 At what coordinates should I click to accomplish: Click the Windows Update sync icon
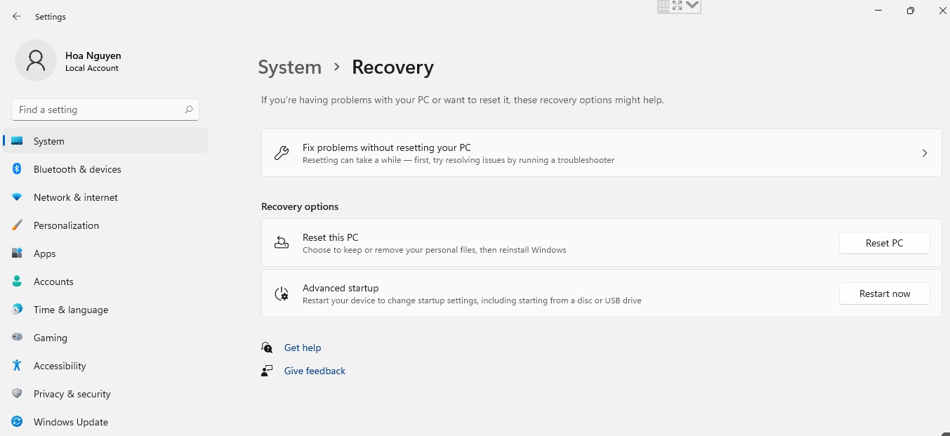17,422
